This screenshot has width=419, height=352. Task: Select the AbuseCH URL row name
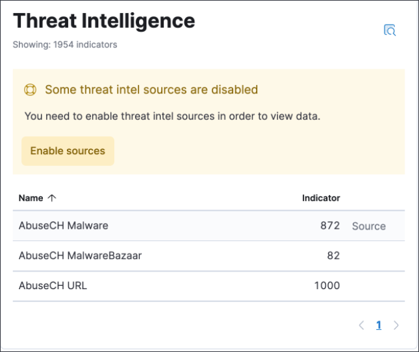(53, 286)
